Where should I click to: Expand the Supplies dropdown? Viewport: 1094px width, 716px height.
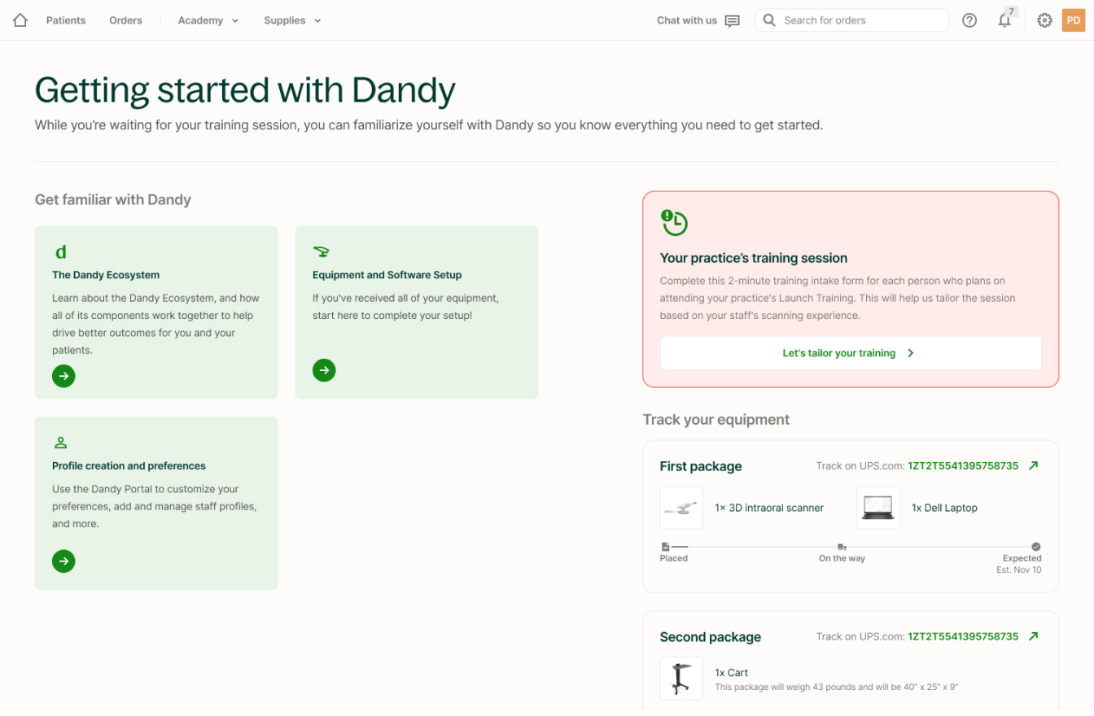tap(291, 20)
